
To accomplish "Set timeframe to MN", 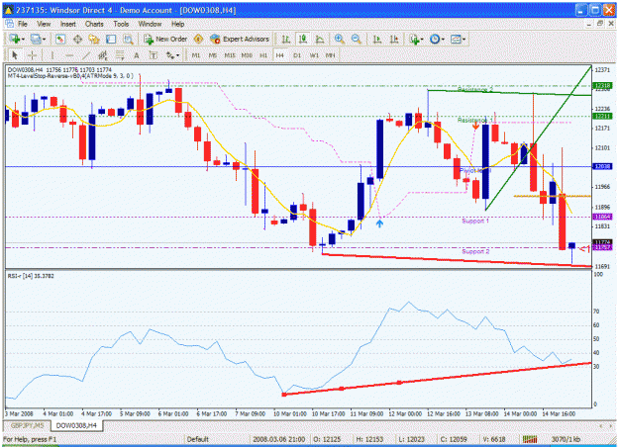I will click(331, 55).
